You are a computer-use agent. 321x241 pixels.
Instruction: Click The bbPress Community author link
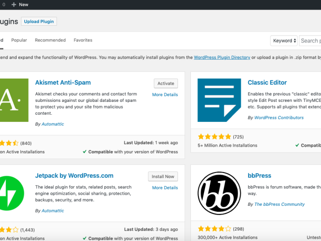[280, 204]
